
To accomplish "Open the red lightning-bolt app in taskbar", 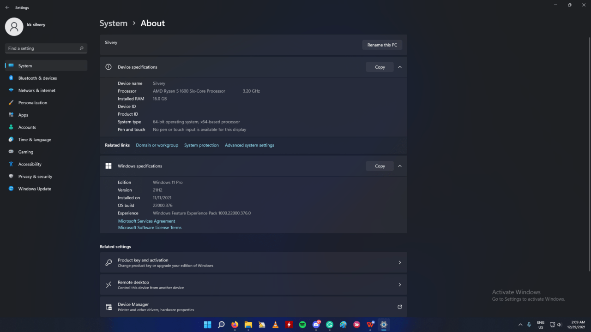I will point(289,325).
